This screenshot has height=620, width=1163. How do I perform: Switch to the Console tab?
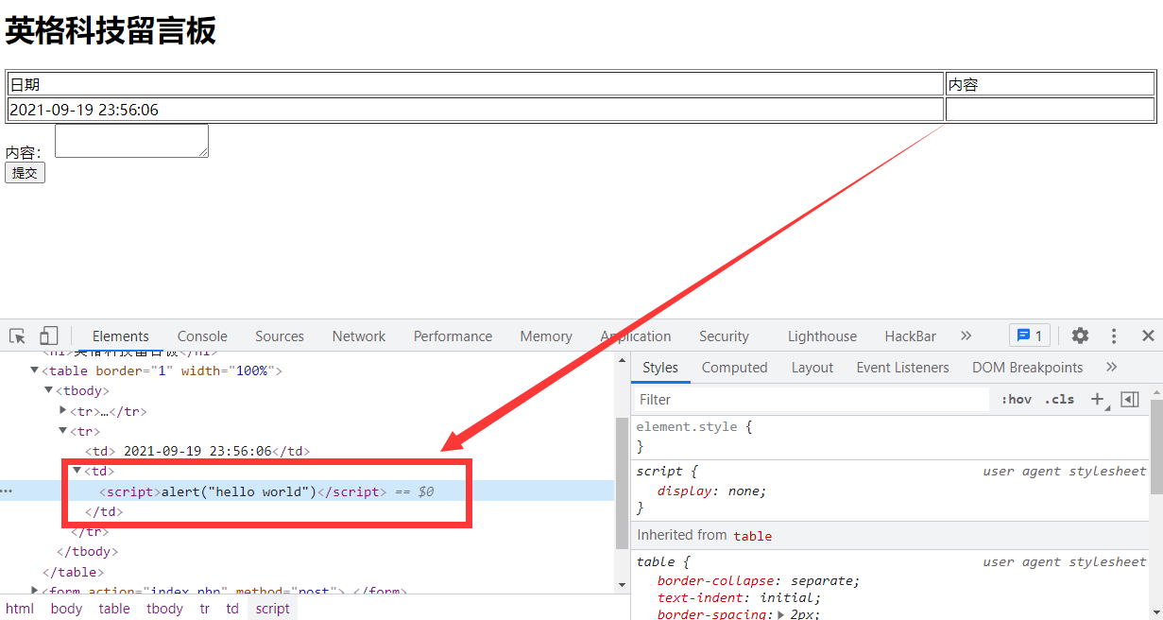tap(202, 336)
